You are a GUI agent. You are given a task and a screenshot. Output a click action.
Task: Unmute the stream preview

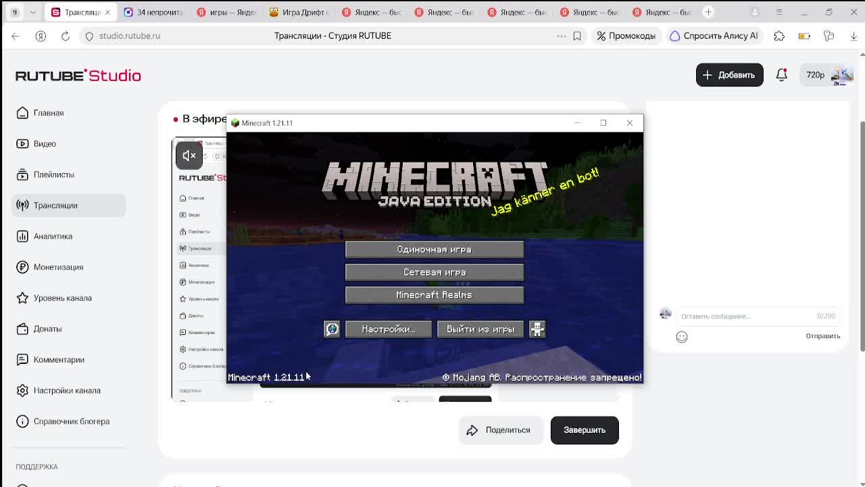tap(189, 156)
